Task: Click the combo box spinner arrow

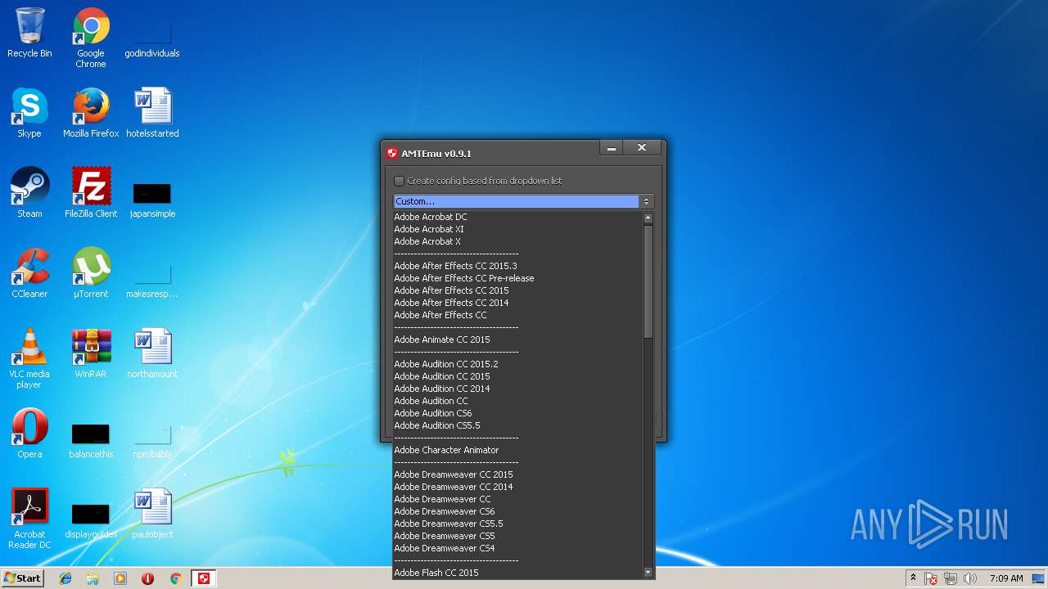Action: coord(646,201)
